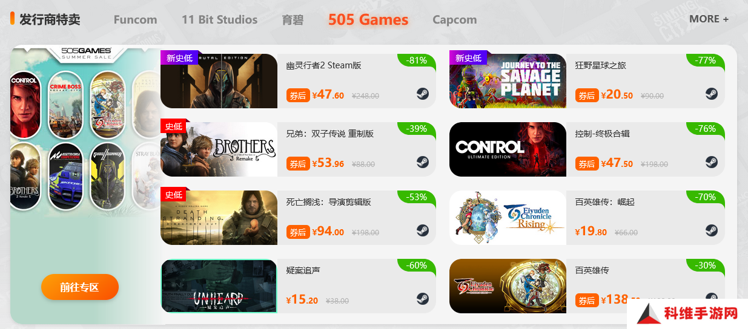This screenshot has height=329, width=748.
Task: Open the 幽灵行者2 Steam版 title link
Action: click(323, 65)
